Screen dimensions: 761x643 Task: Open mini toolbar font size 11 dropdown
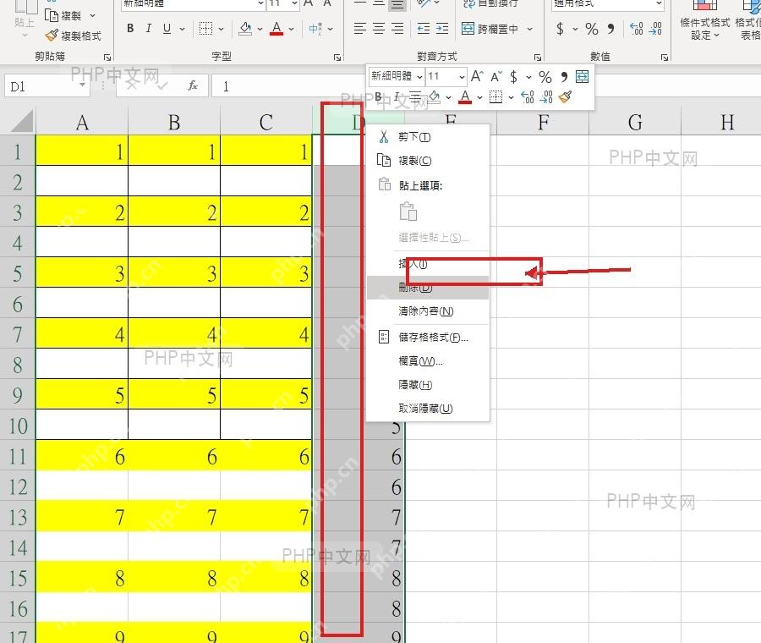pyautogui.click(x=462, y=77)
